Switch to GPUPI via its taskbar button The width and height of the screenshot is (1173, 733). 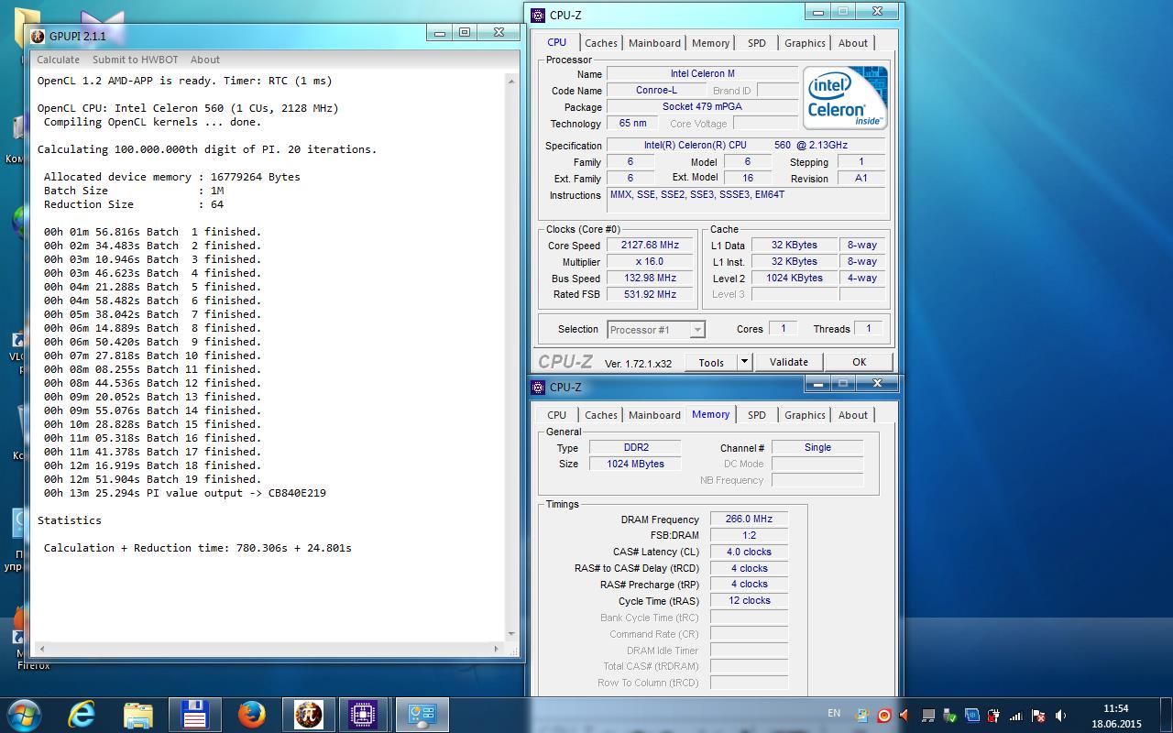click(309, 714)
